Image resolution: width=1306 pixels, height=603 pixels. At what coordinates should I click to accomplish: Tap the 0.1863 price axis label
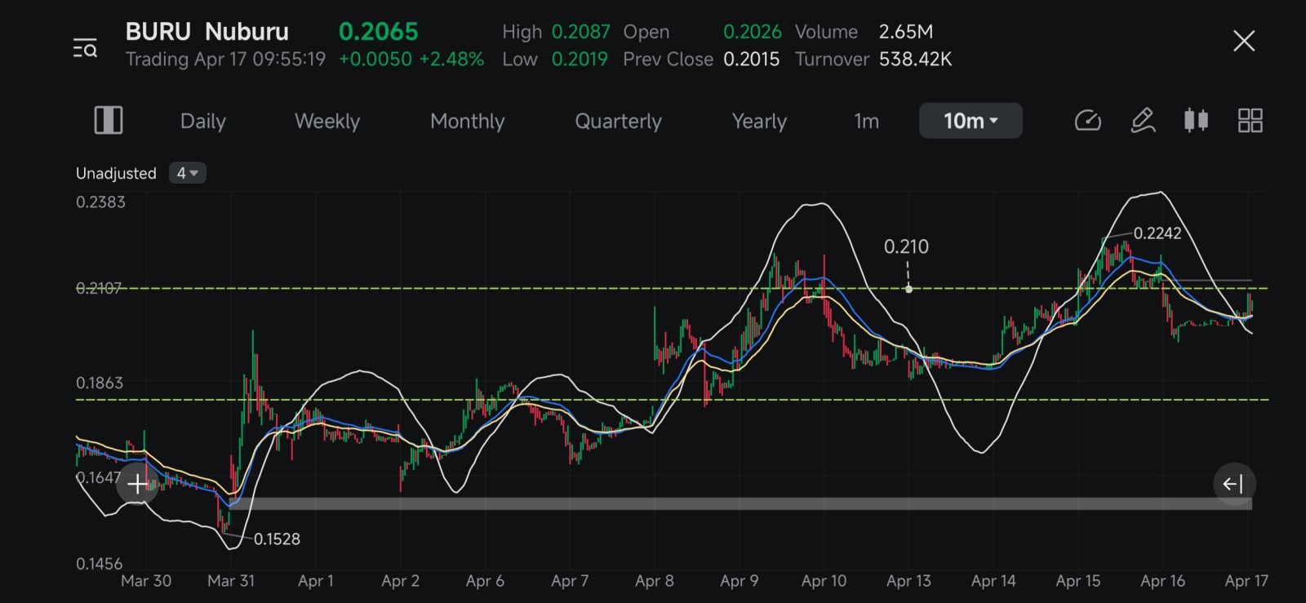point(100,383)
